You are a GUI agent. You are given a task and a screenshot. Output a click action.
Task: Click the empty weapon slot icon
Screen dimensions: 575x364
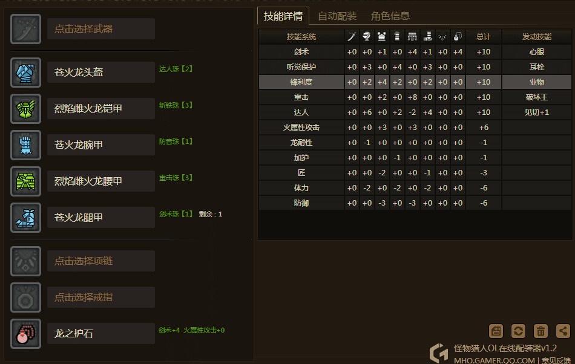click(x=25, y=29)
